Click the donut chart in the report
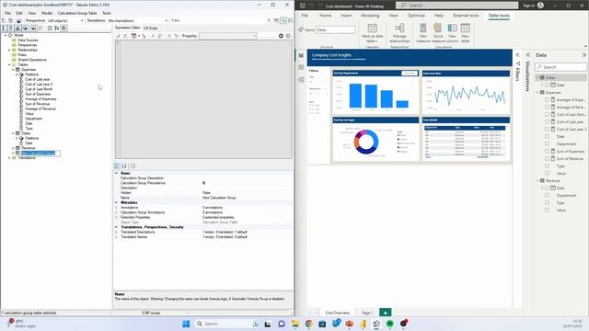The height and width of the screenshot is (331, 589). (366, 142)
